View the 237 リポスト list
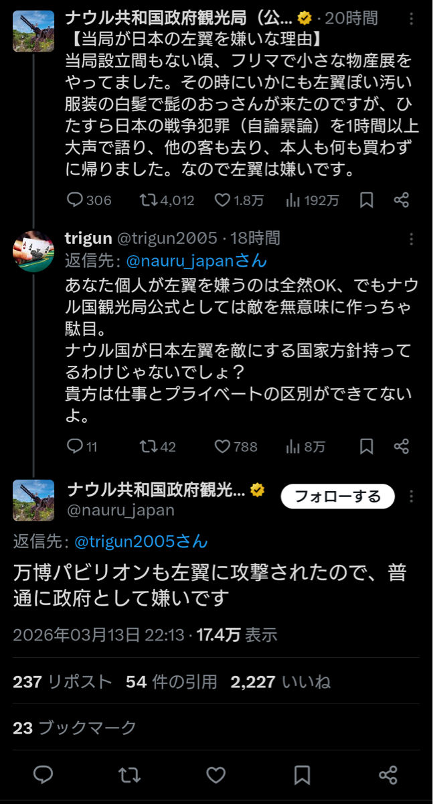 point(62,682)
